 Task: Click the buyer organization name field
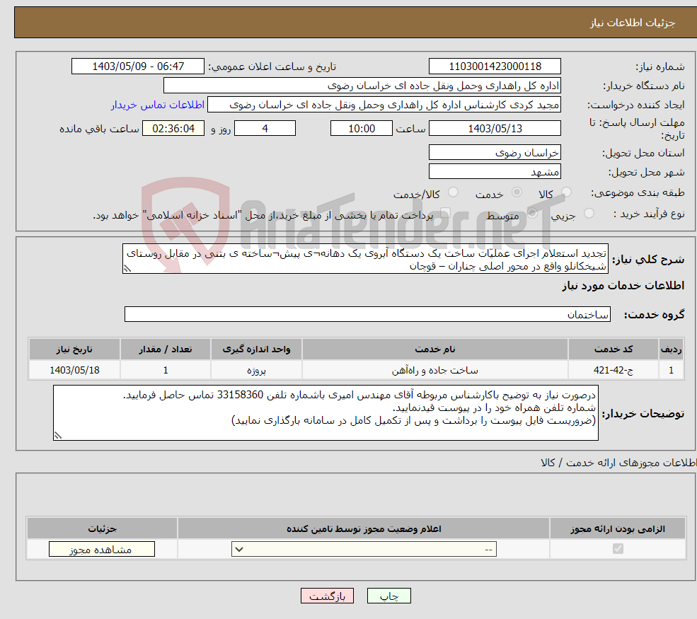362,86
